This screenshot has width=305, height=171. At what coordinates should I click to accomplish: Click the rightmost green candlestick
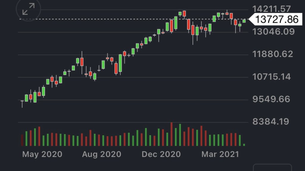pyautogui.click(x=244, y=21)
